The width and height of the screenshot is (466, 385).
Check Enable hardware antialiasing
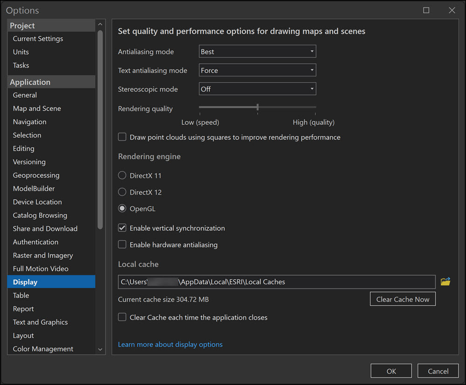point(122,244)
